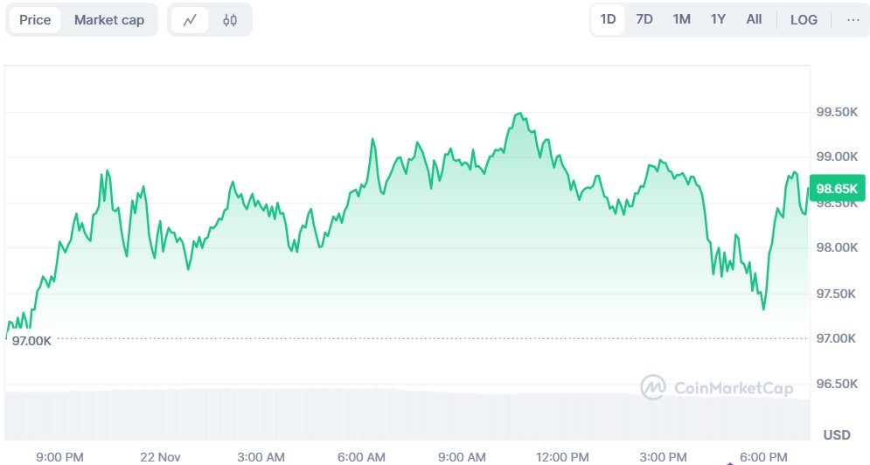Toggle LOG scale on the chart

pos(804,20)
